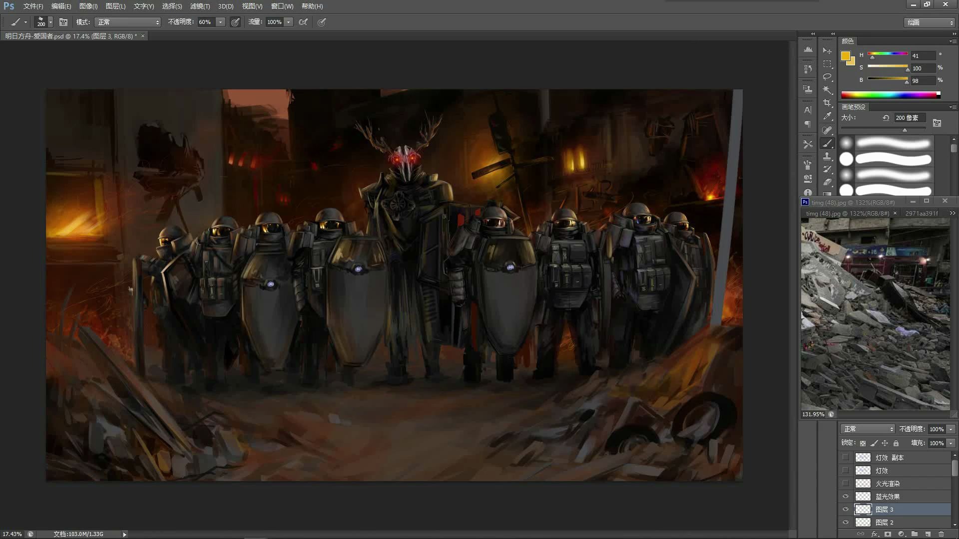959x539 pixels.
Task: Select the Eyedropper tool
Action: click(x=827, y=116)
